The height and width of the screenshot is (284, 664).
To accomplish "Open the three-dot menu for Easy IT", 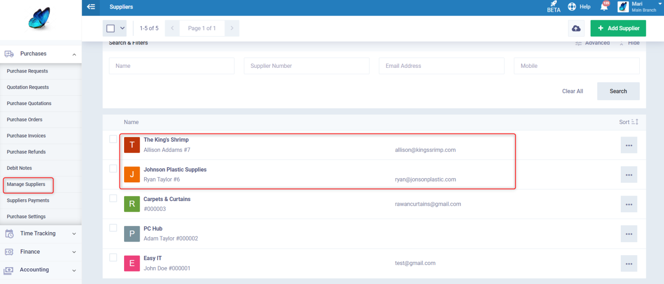I will click(629, 263).
